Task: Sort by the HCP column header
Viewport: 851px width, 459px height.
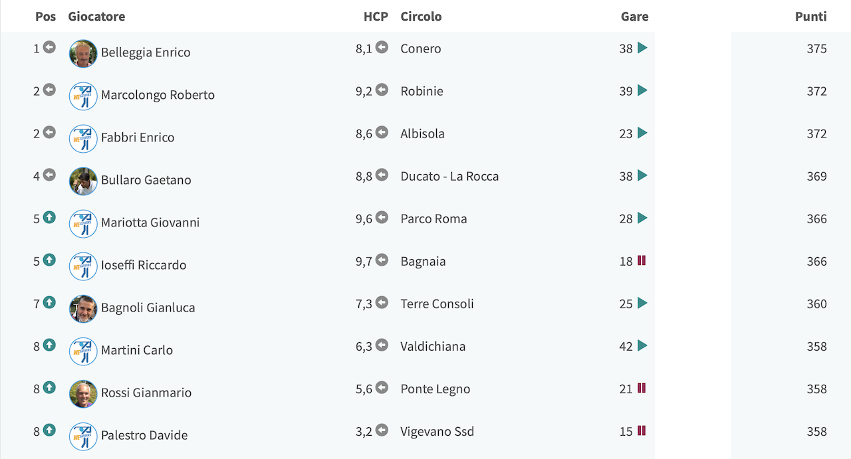Action: tap(376, 17)
